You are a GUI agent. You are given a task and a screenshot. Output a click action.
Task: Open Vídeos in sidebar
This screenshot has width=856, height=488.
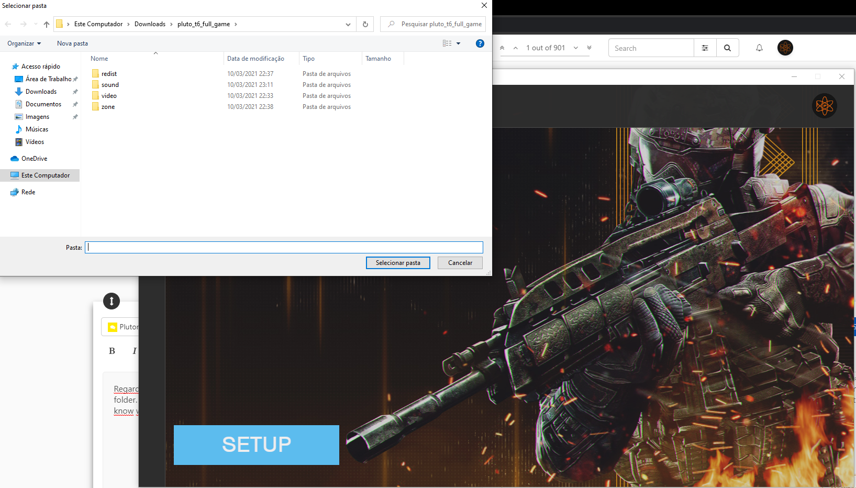pyautogui.click(x=35, y=142)
